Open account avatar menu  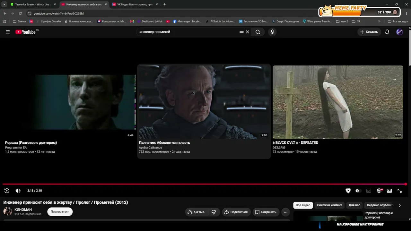pyautogui.click(x=399, y=32)
